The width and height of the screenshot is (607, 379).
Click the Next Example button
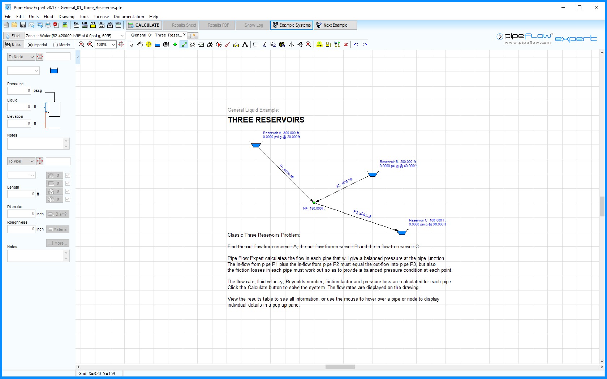coord(335,25)
